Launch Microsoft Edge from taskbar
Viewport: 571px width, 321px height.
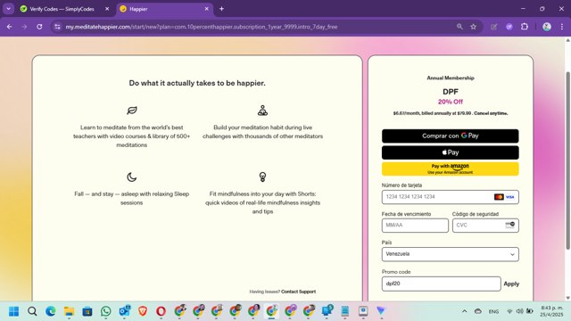(x=51, y=311)
